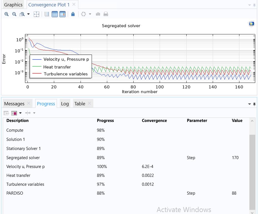Image resolution: width=258 pixels, height=214 pixels.
Task: Toggle the x-axis log scale button
Action: pyautogui.click(x=47, y=14)
